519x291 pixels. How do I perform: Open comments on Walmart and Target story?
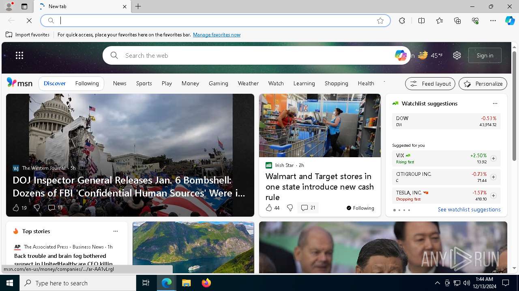coord(308,208)
